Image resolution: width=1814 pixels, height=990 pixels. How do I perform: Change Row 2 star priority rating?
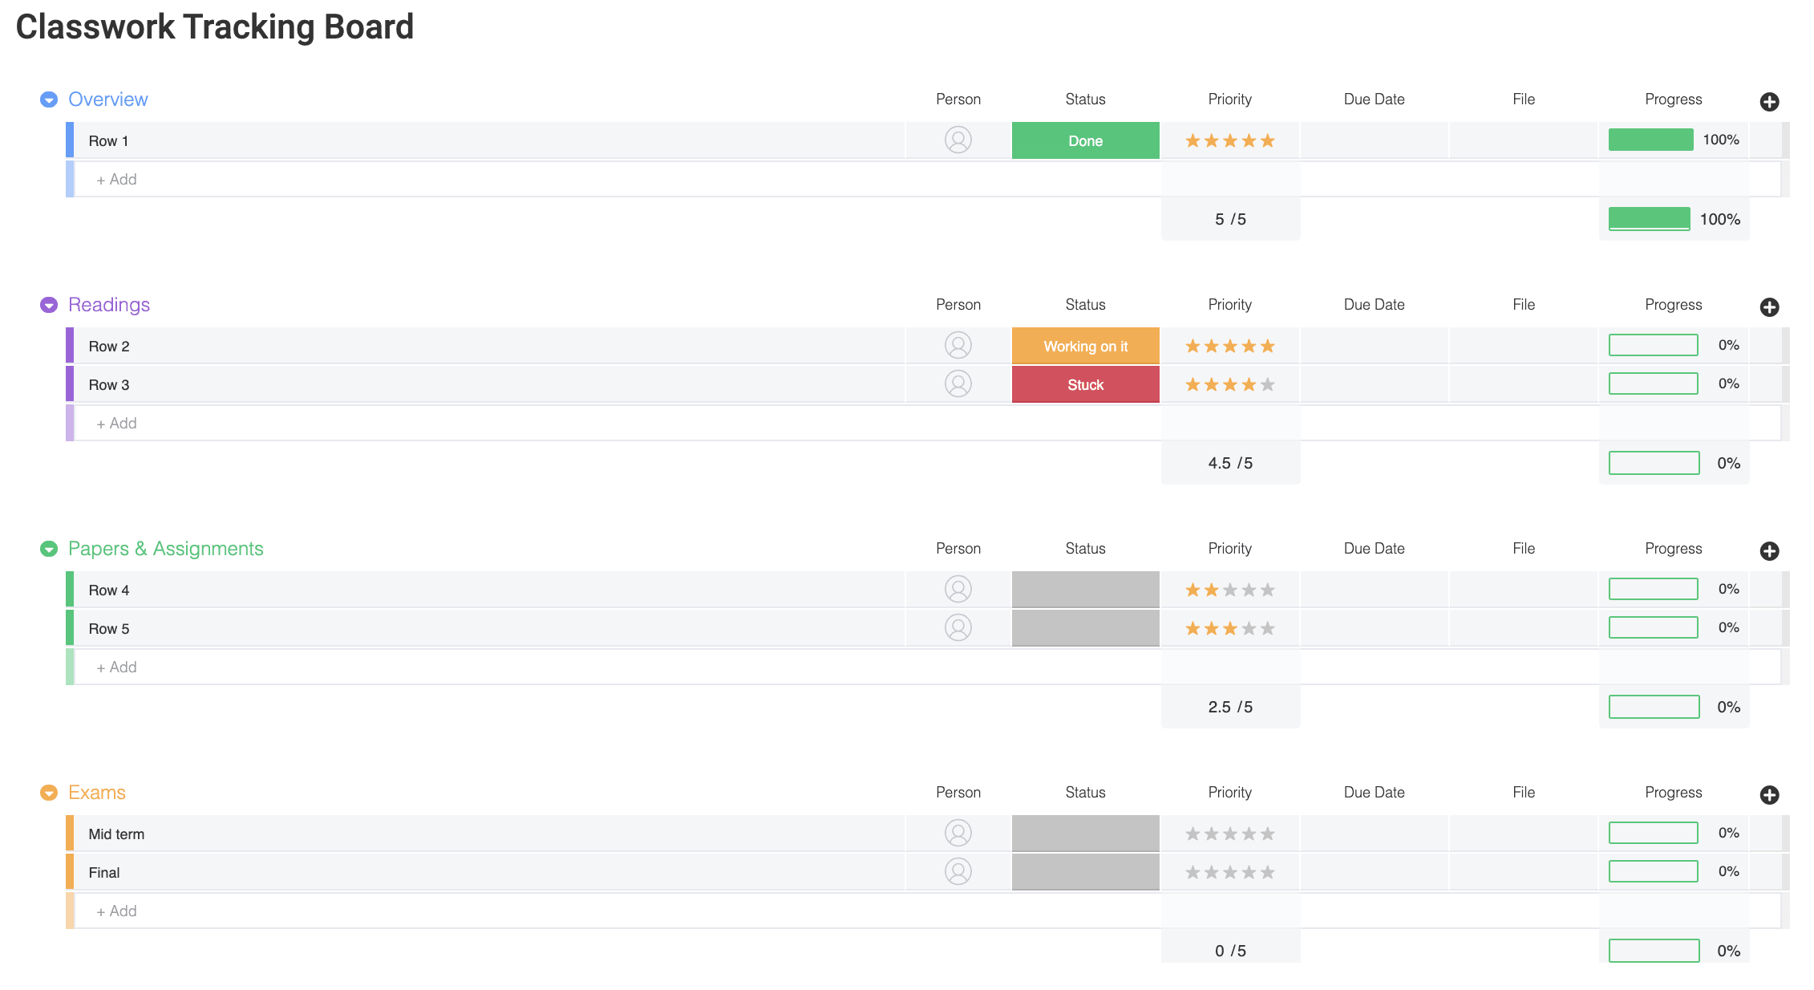(x=1230, y=347)
